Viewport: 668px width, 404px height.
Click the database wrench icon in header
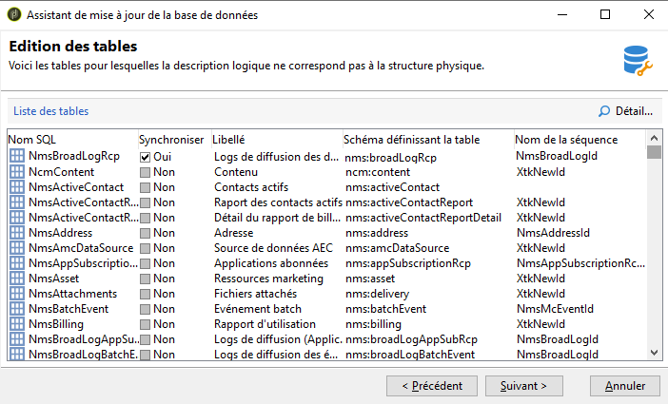pos(638,61)
